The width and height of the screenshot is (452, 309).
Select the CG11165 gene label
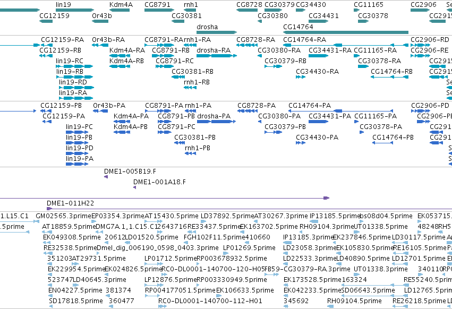(x=369, y=5)
